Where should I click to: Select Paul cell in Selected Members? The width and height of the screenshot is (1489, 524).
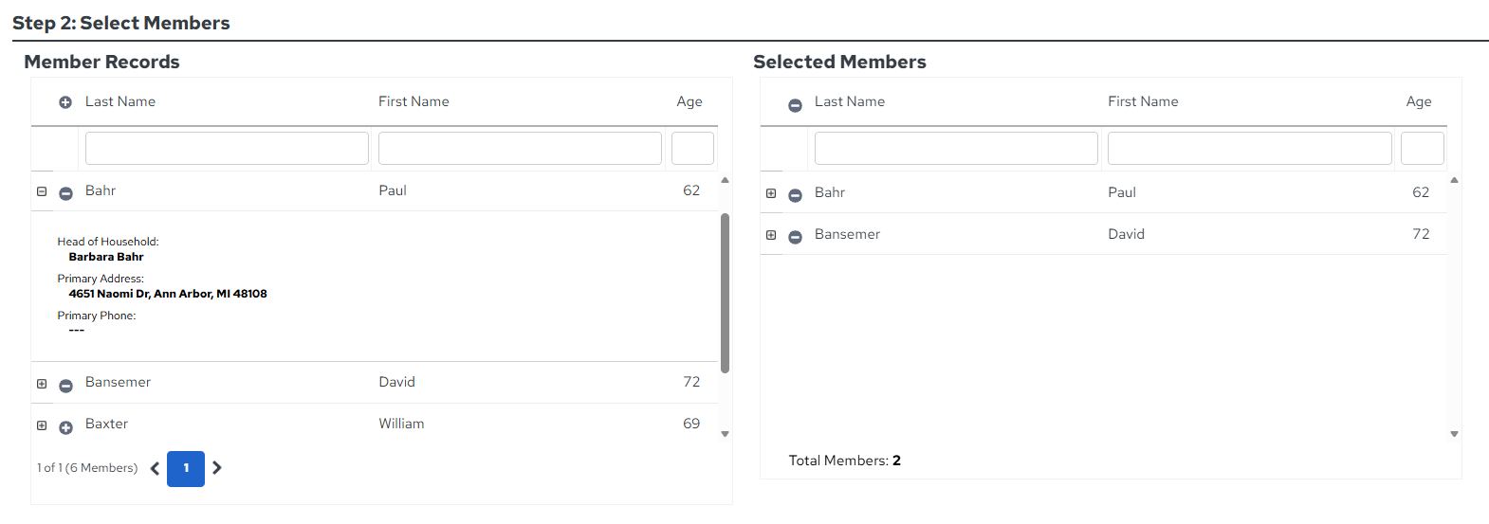tap(1122, 192)
